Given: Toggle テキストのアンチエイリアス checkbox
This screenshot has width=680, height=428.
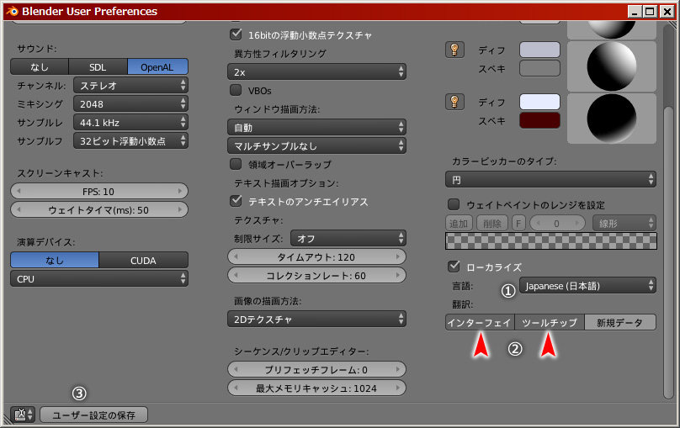Looking at the screenshot, I should point(236,201).
